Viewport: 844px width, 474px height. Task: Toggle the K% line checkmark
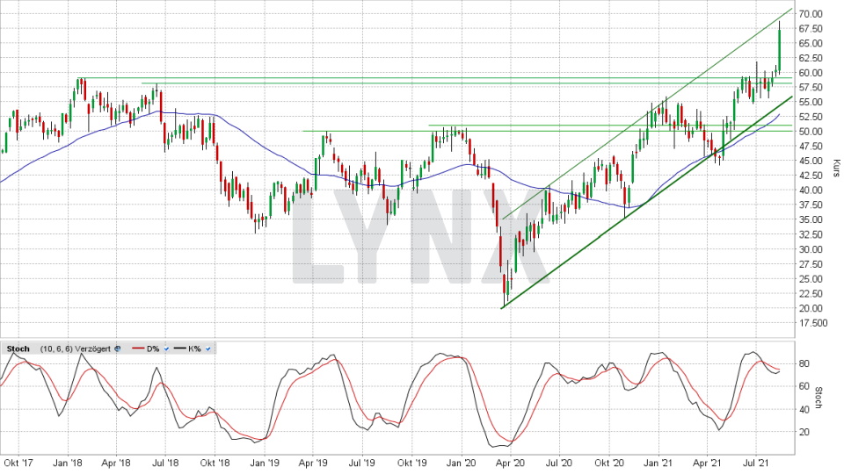pyautogui.click(x=207, y=349)
